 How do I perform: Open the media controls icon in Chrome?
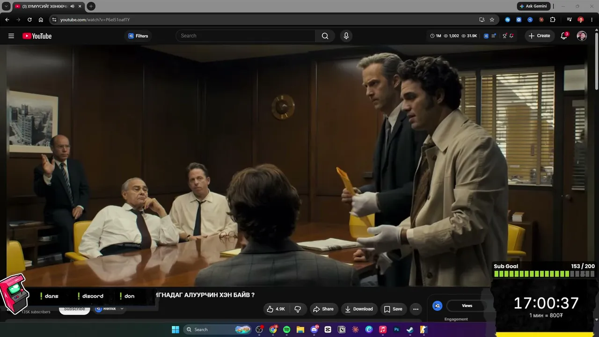pyautogui.click(x=569, y=20)
